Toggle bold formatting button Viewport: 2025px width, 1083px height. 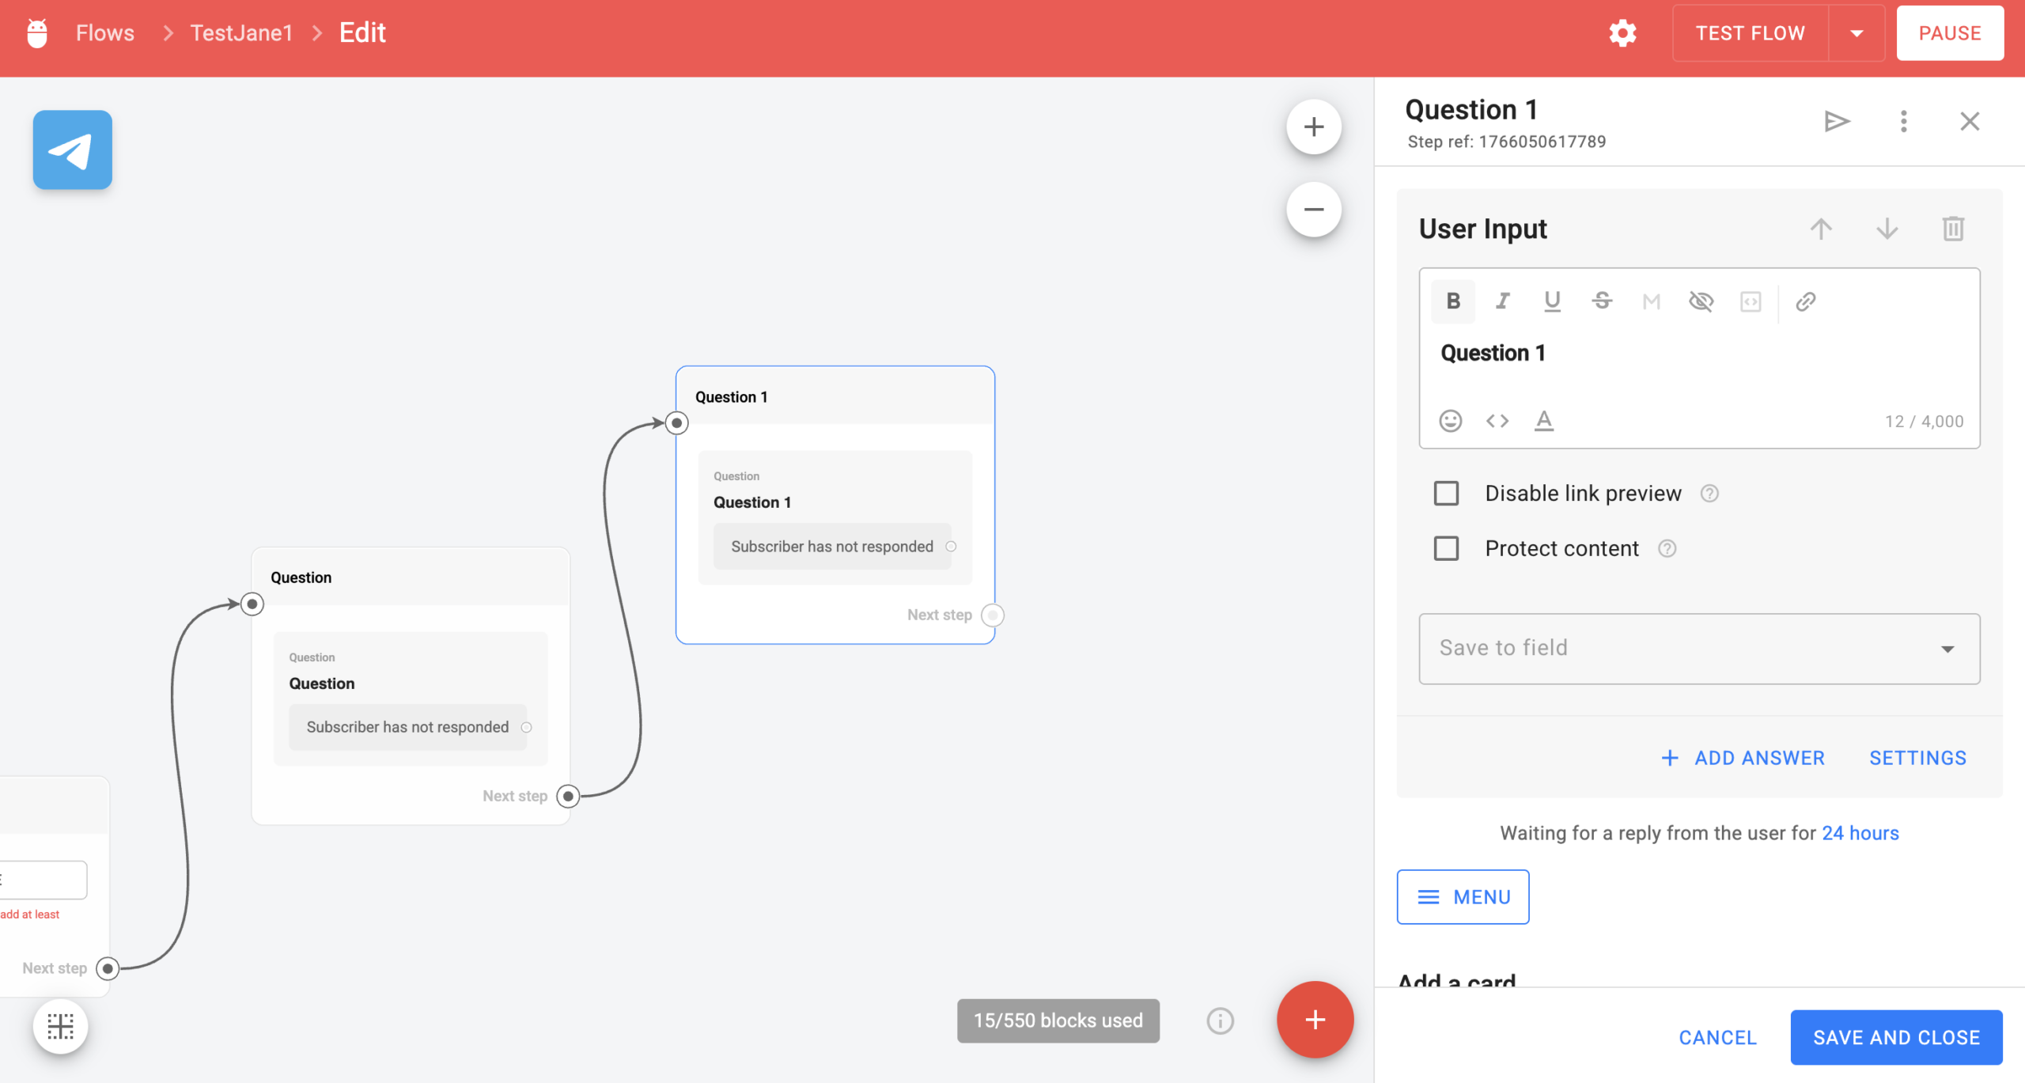pyautogui.click(x=1453, y=301)
